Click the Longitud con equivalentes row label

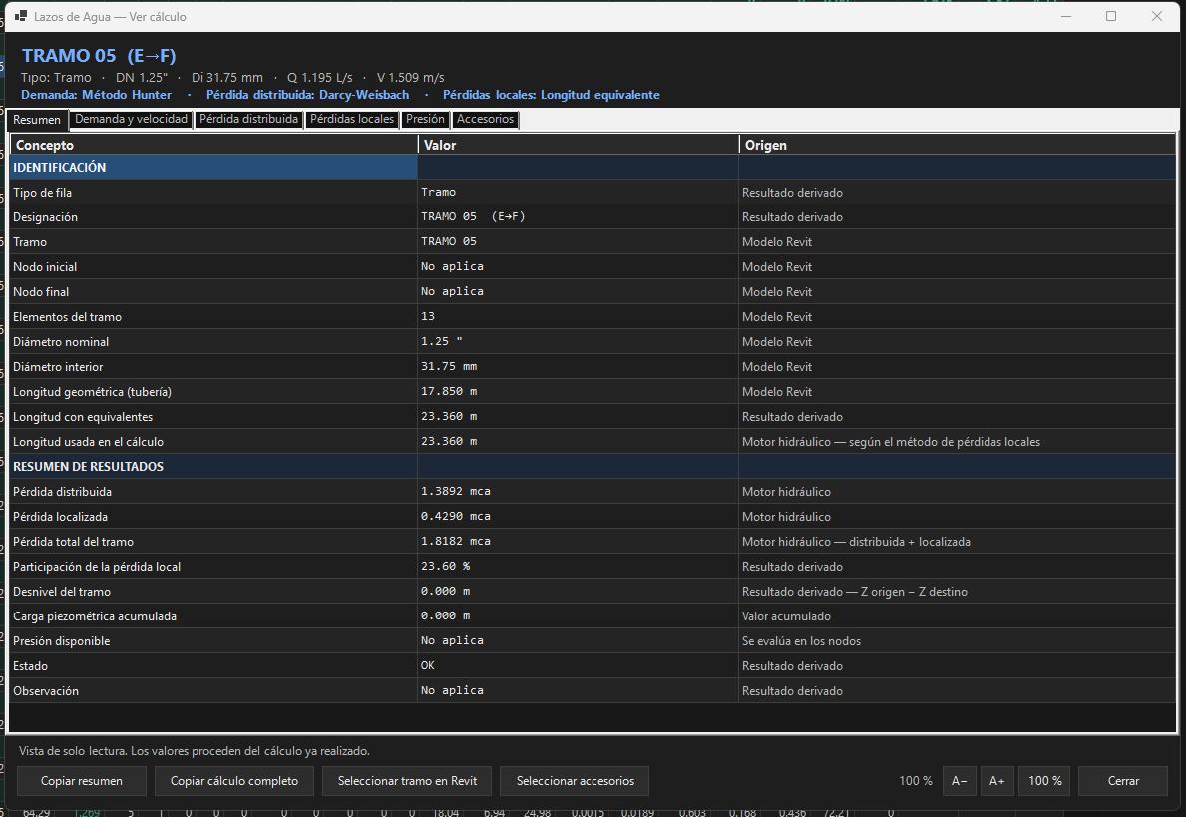pos(83,417)
